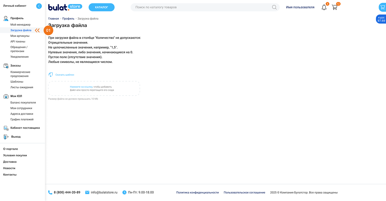Expand the Кабинет поставщика section
Screen dimensions: 386x201
coord(25,128)
